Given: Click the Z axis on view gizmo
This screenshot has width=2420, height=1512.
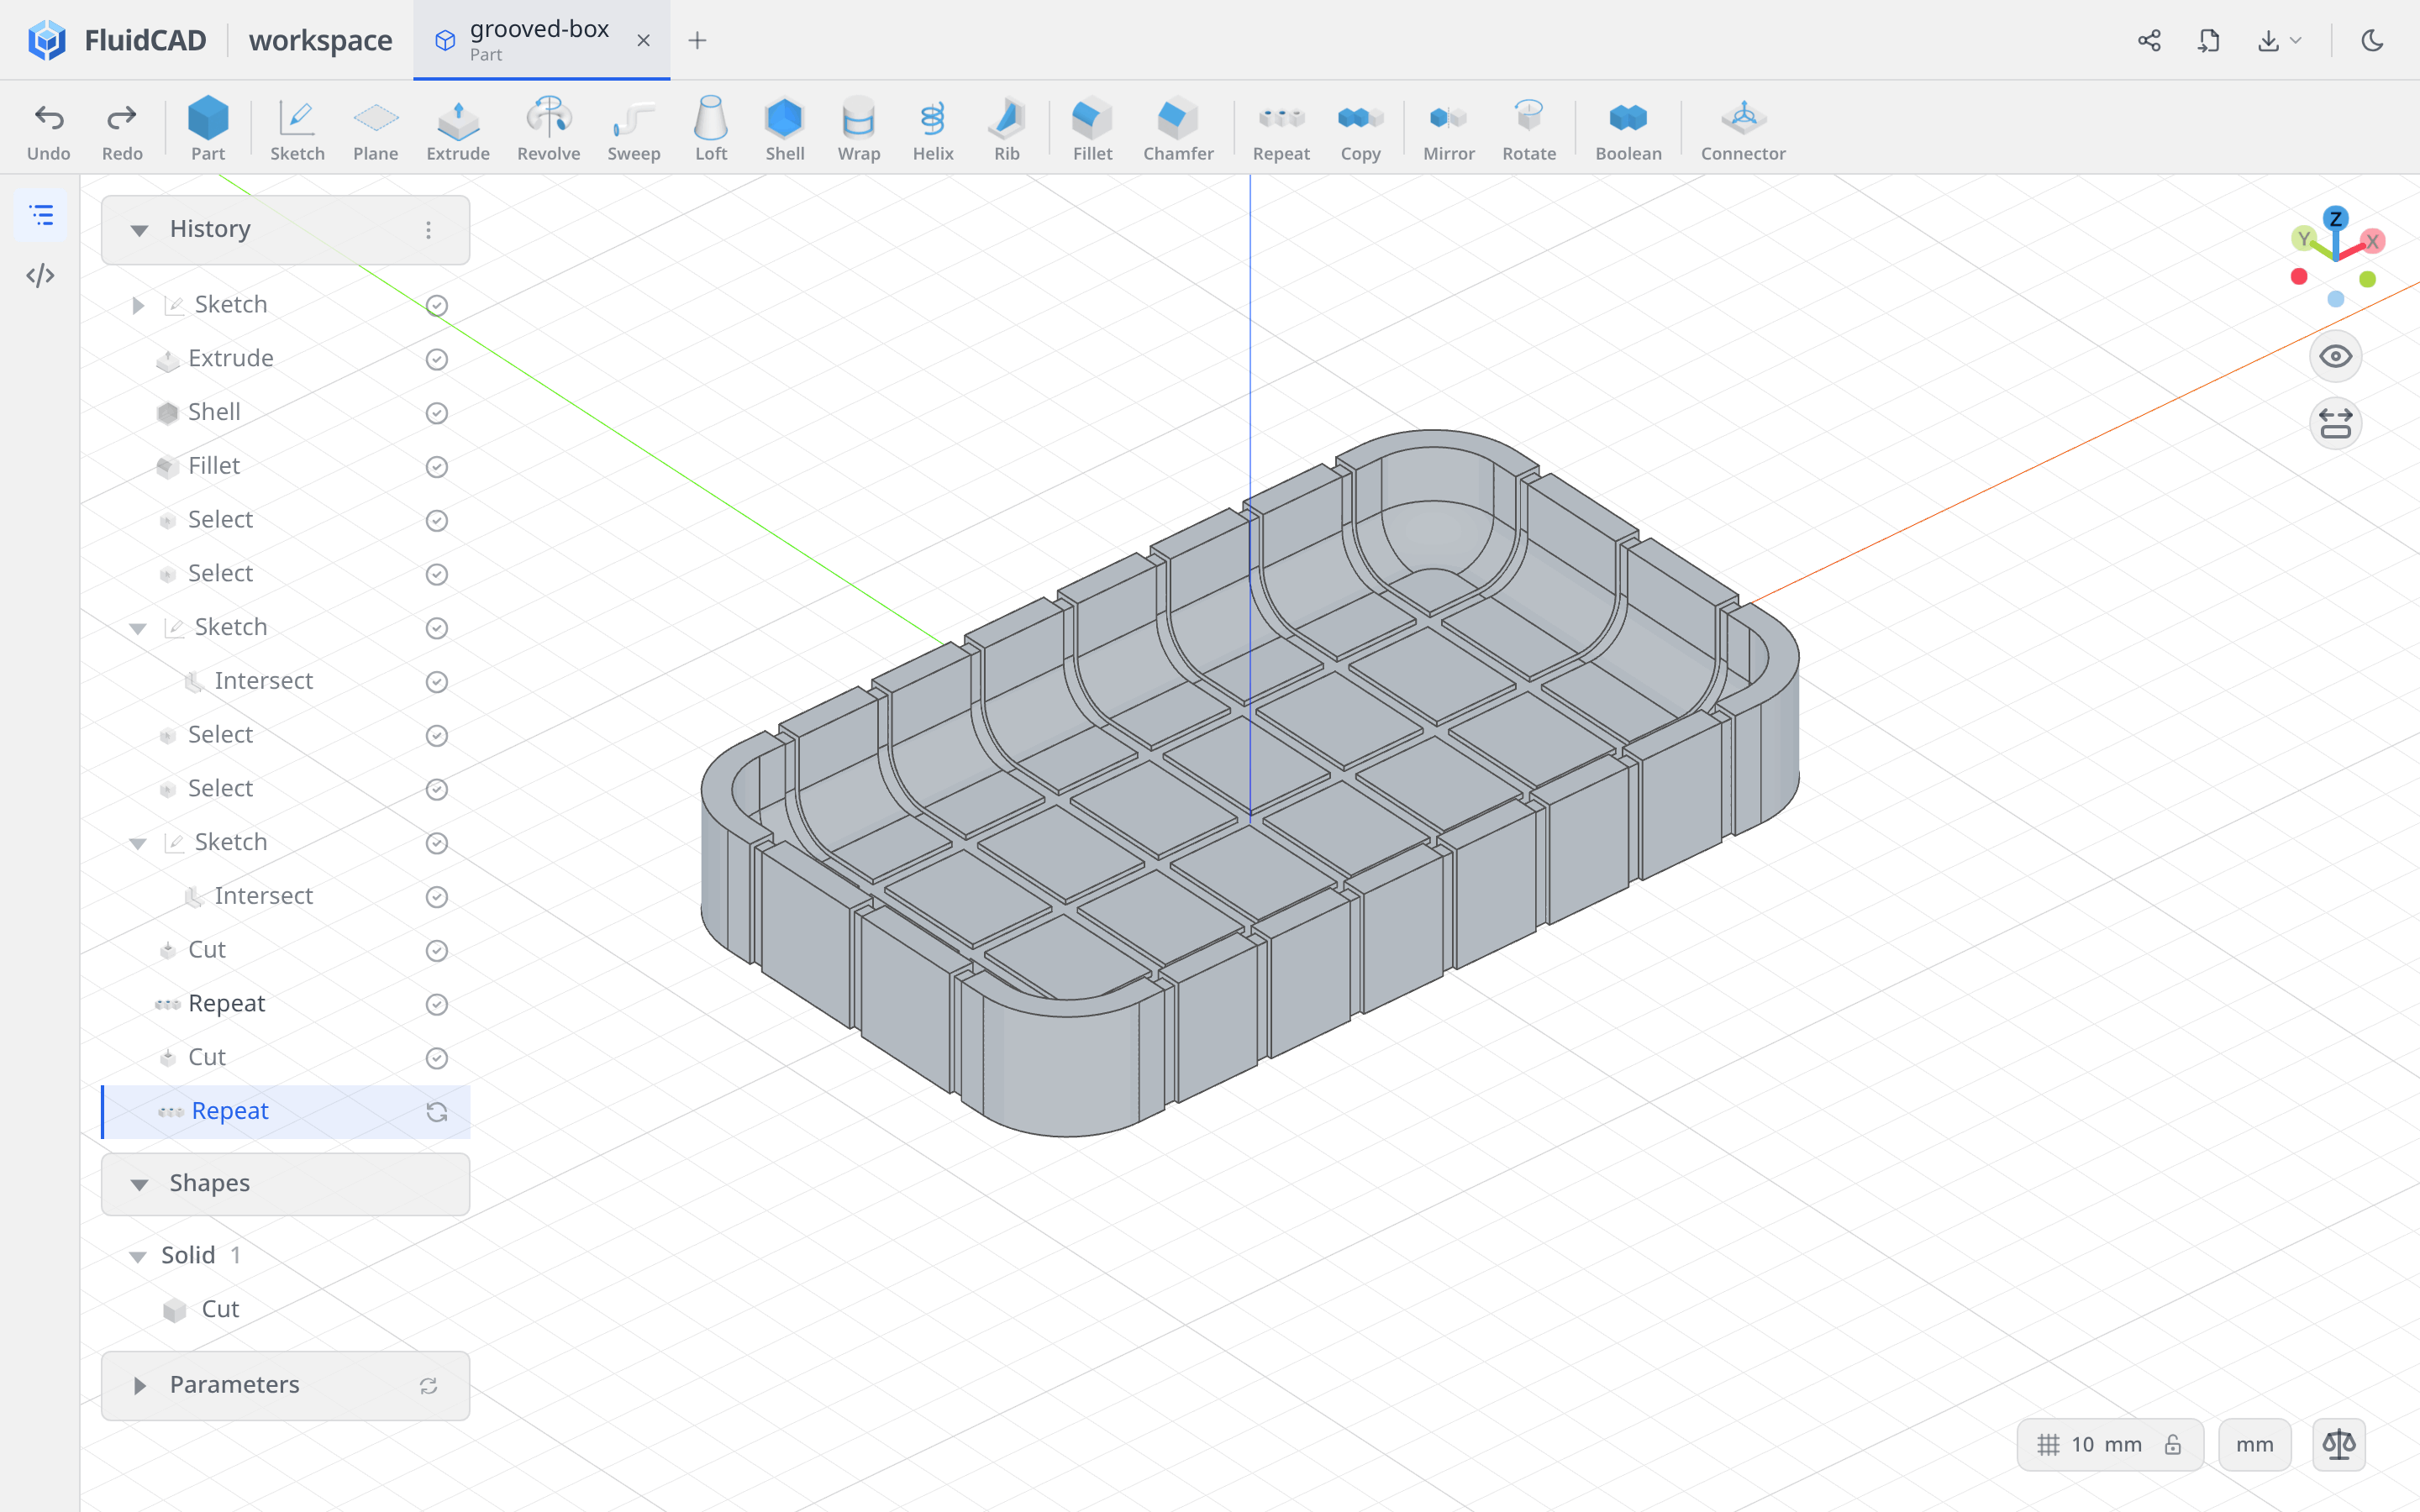Looking at the screenshot, I should tap(2335, 218).
